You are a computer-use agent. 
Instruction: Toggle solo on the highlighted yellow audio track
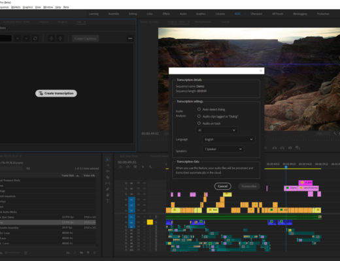(x=150, y=222)
